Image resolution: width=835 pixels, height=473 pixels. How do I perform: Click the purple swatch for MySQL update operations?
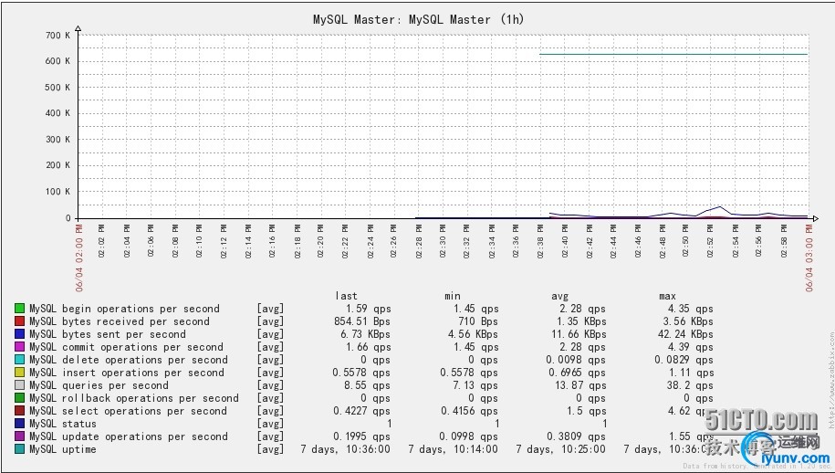coord(20,436)
